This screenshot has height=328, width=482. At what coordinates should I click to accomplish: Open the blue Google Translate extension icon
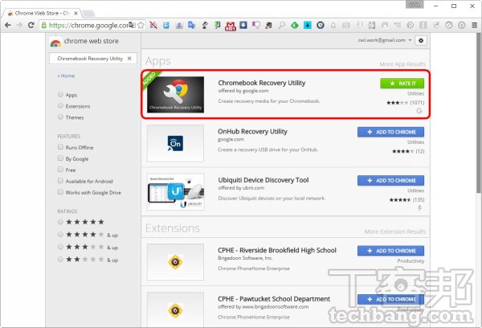click(x=192, y=25)
